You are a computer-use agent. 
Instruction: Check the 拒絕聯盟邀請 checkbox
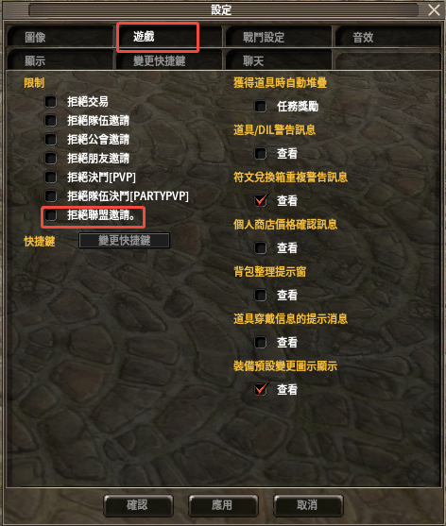tap(51, 214)
